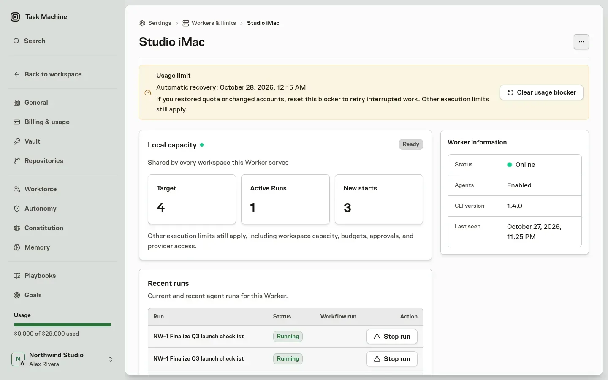Click the Constitution scales icon
The width and height of the screenshot is (608, 380).
pos(17,228)
